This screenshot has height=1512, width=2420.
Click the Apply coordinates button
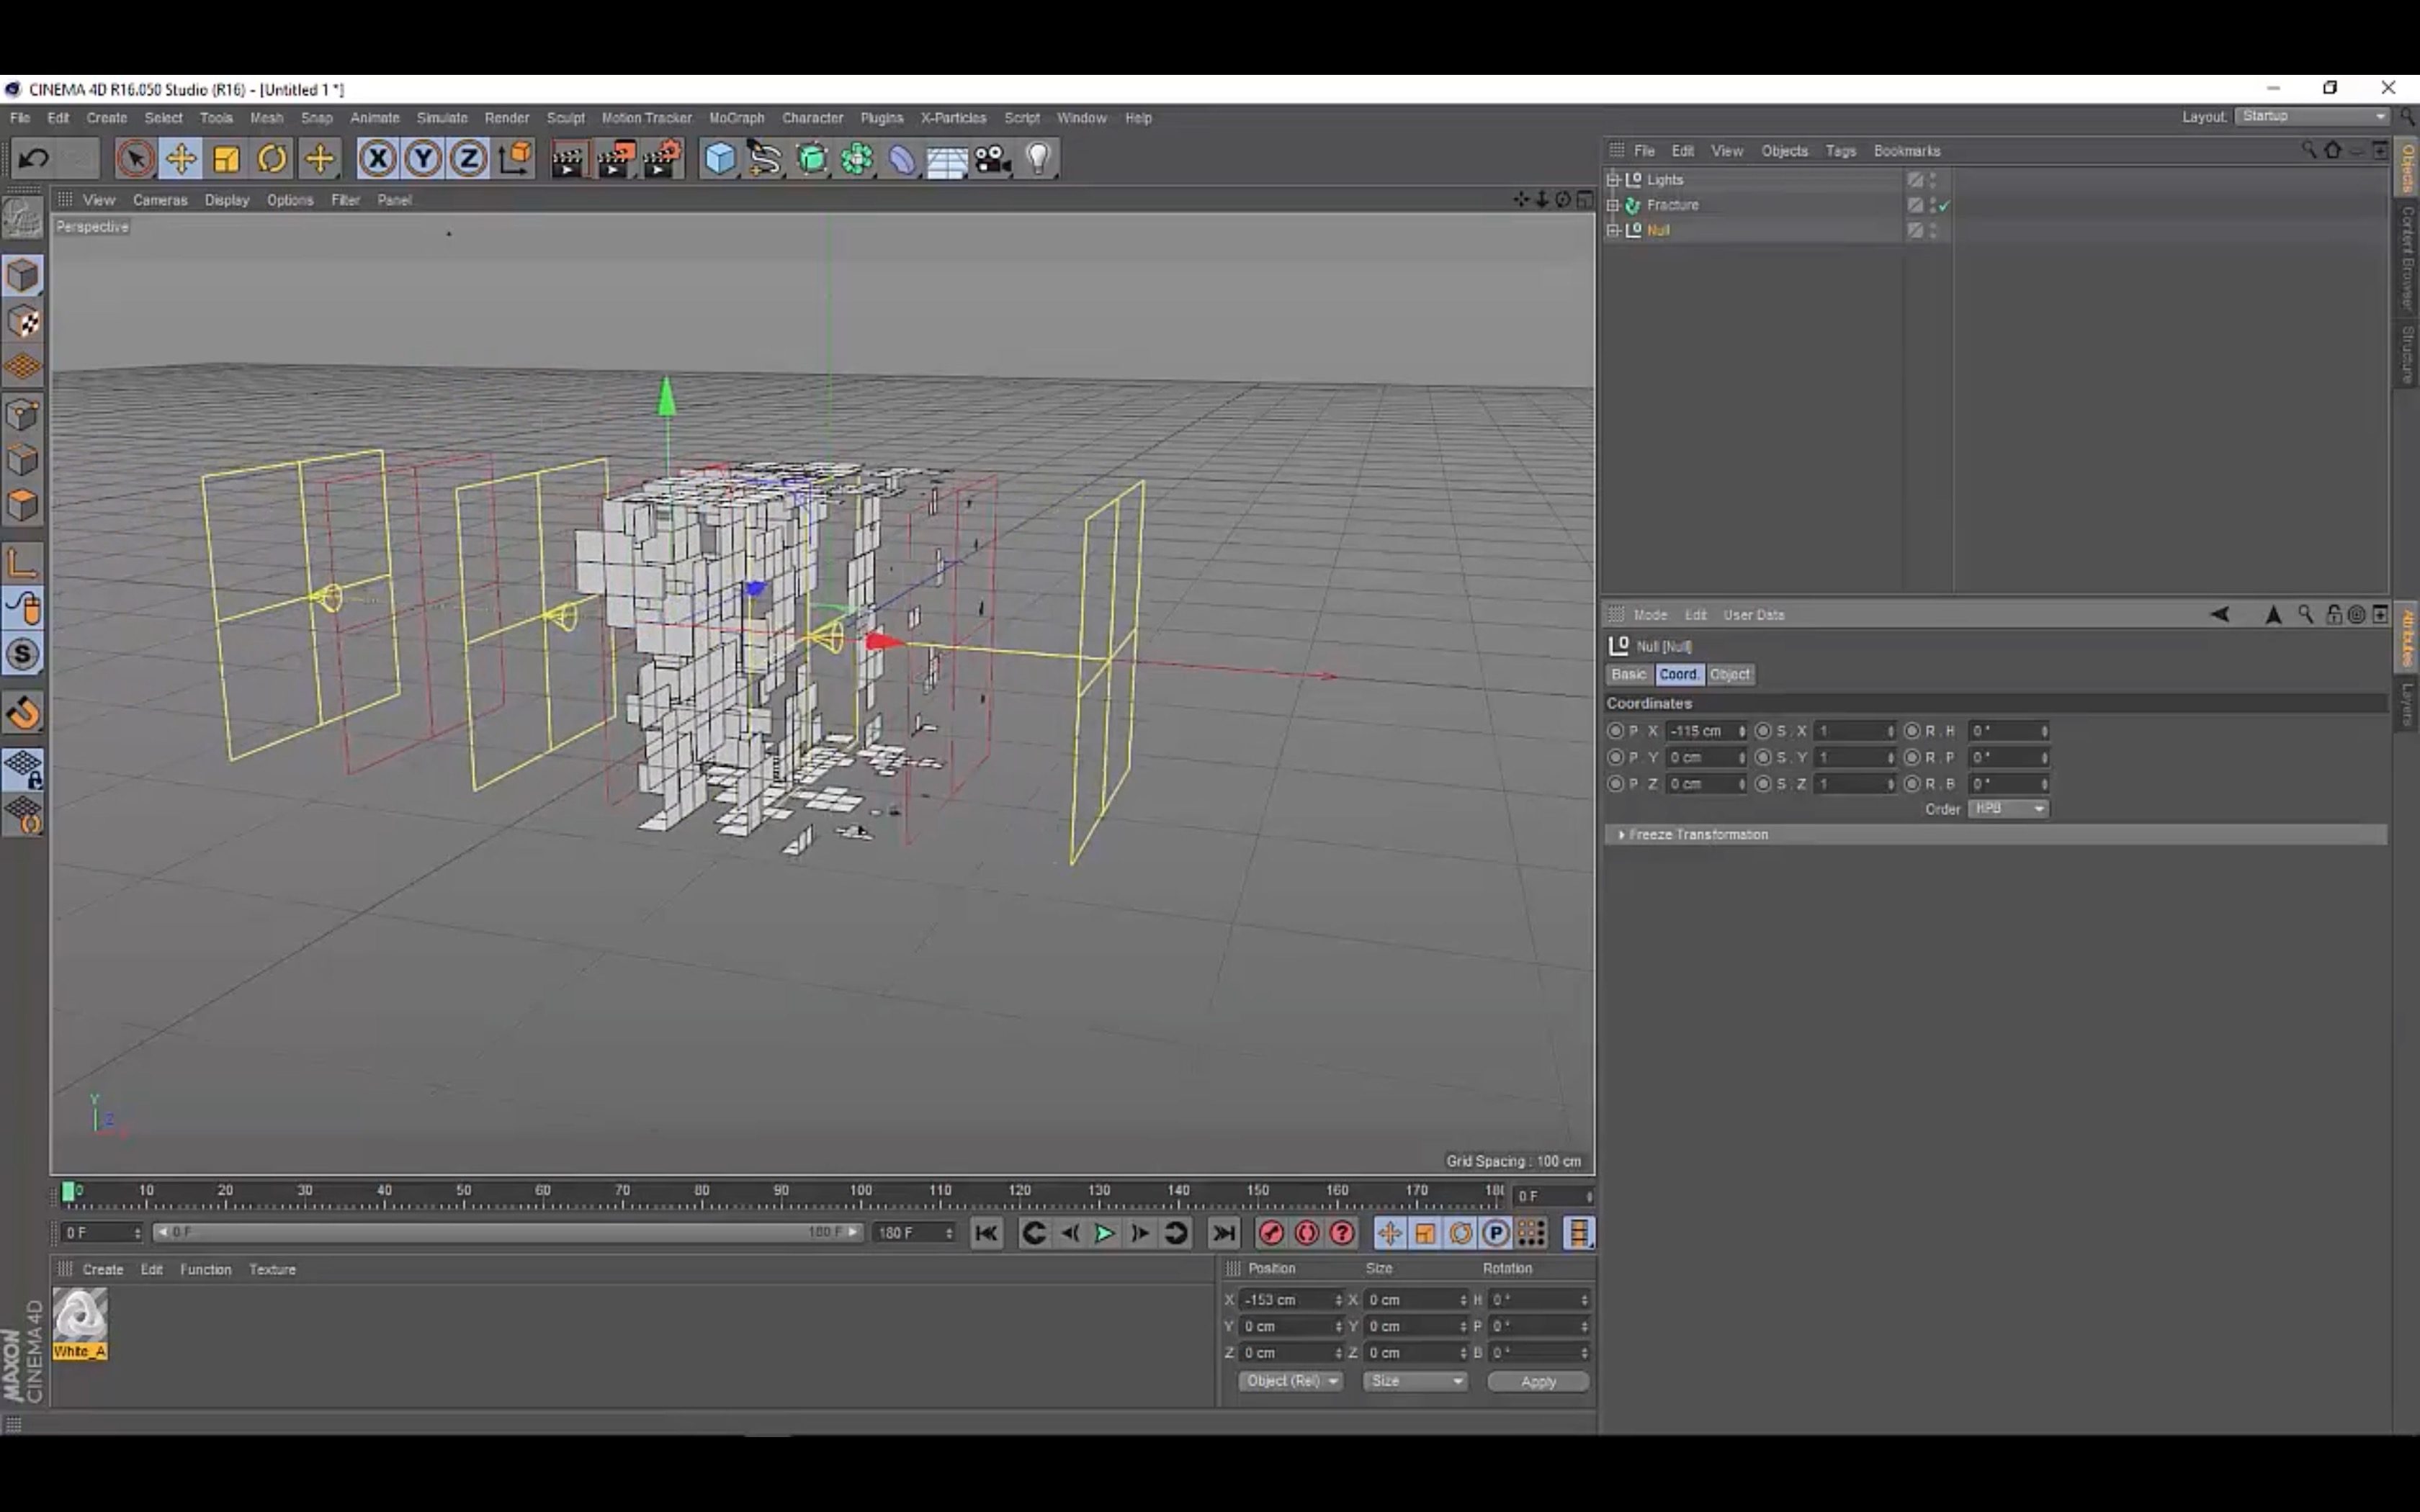click(x=1538, y=1381)
